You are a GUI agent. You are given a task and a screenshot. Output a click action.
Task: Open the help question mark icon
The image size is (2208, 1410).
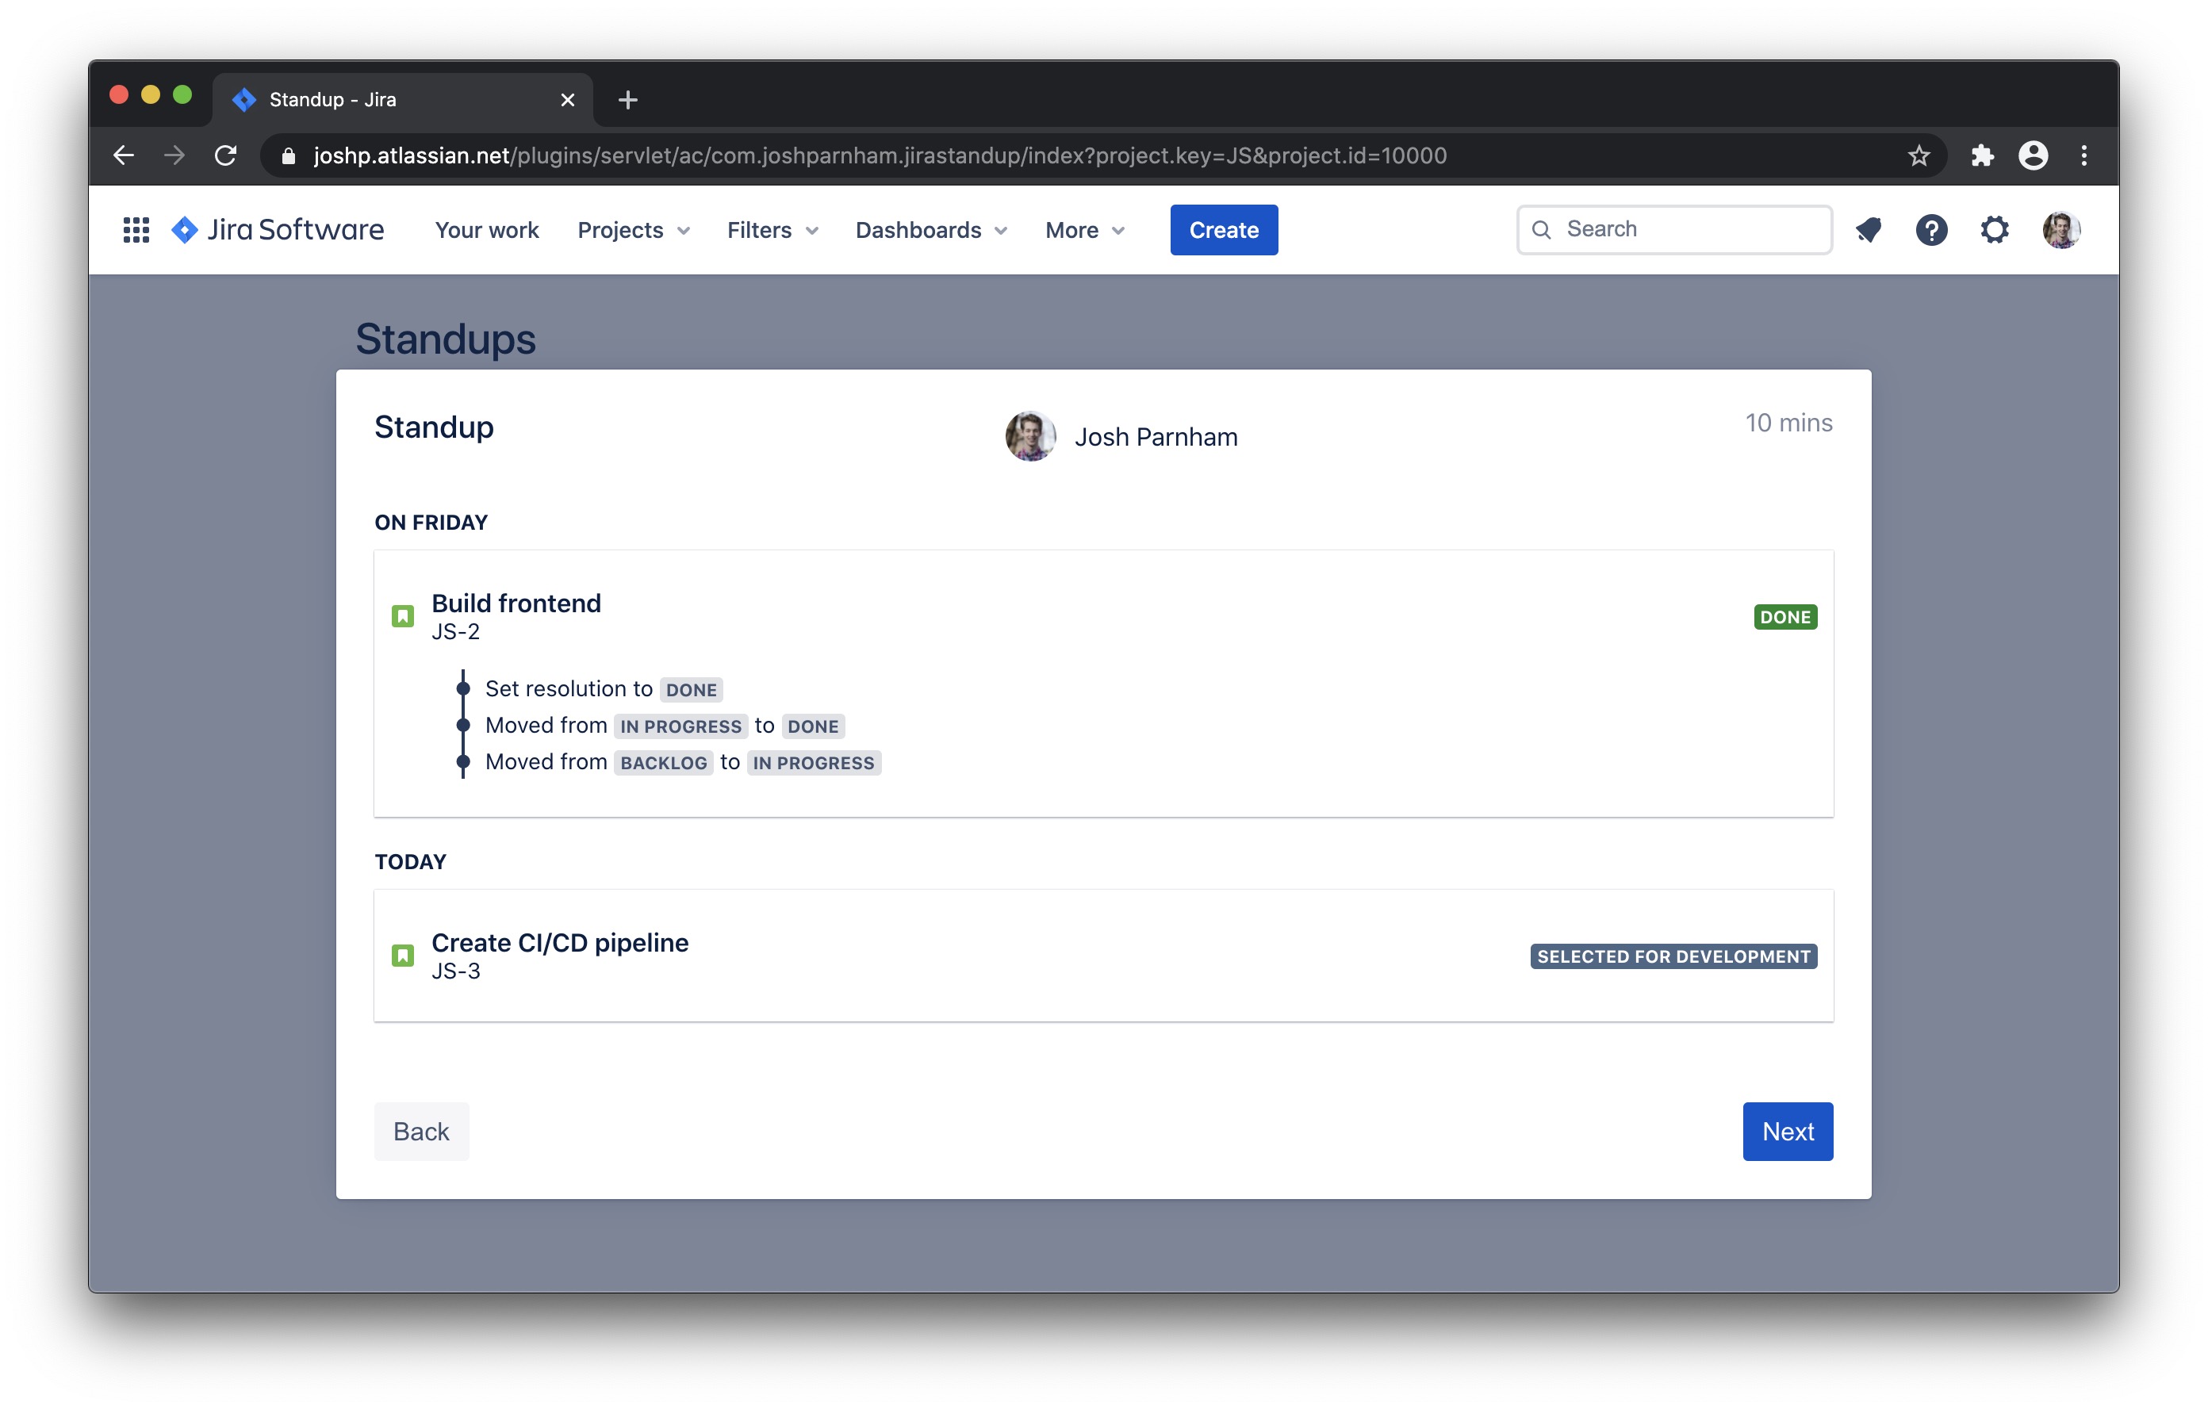tap(1930, 229)
